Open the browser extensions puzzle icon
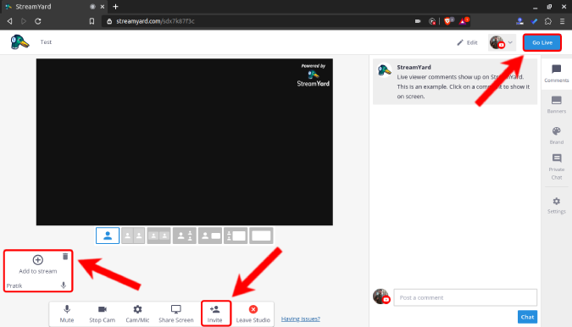 coord(548,21)
